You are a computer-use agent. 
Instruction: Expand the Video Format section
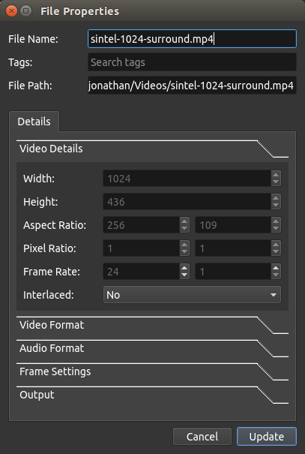(x=152, y=325)
